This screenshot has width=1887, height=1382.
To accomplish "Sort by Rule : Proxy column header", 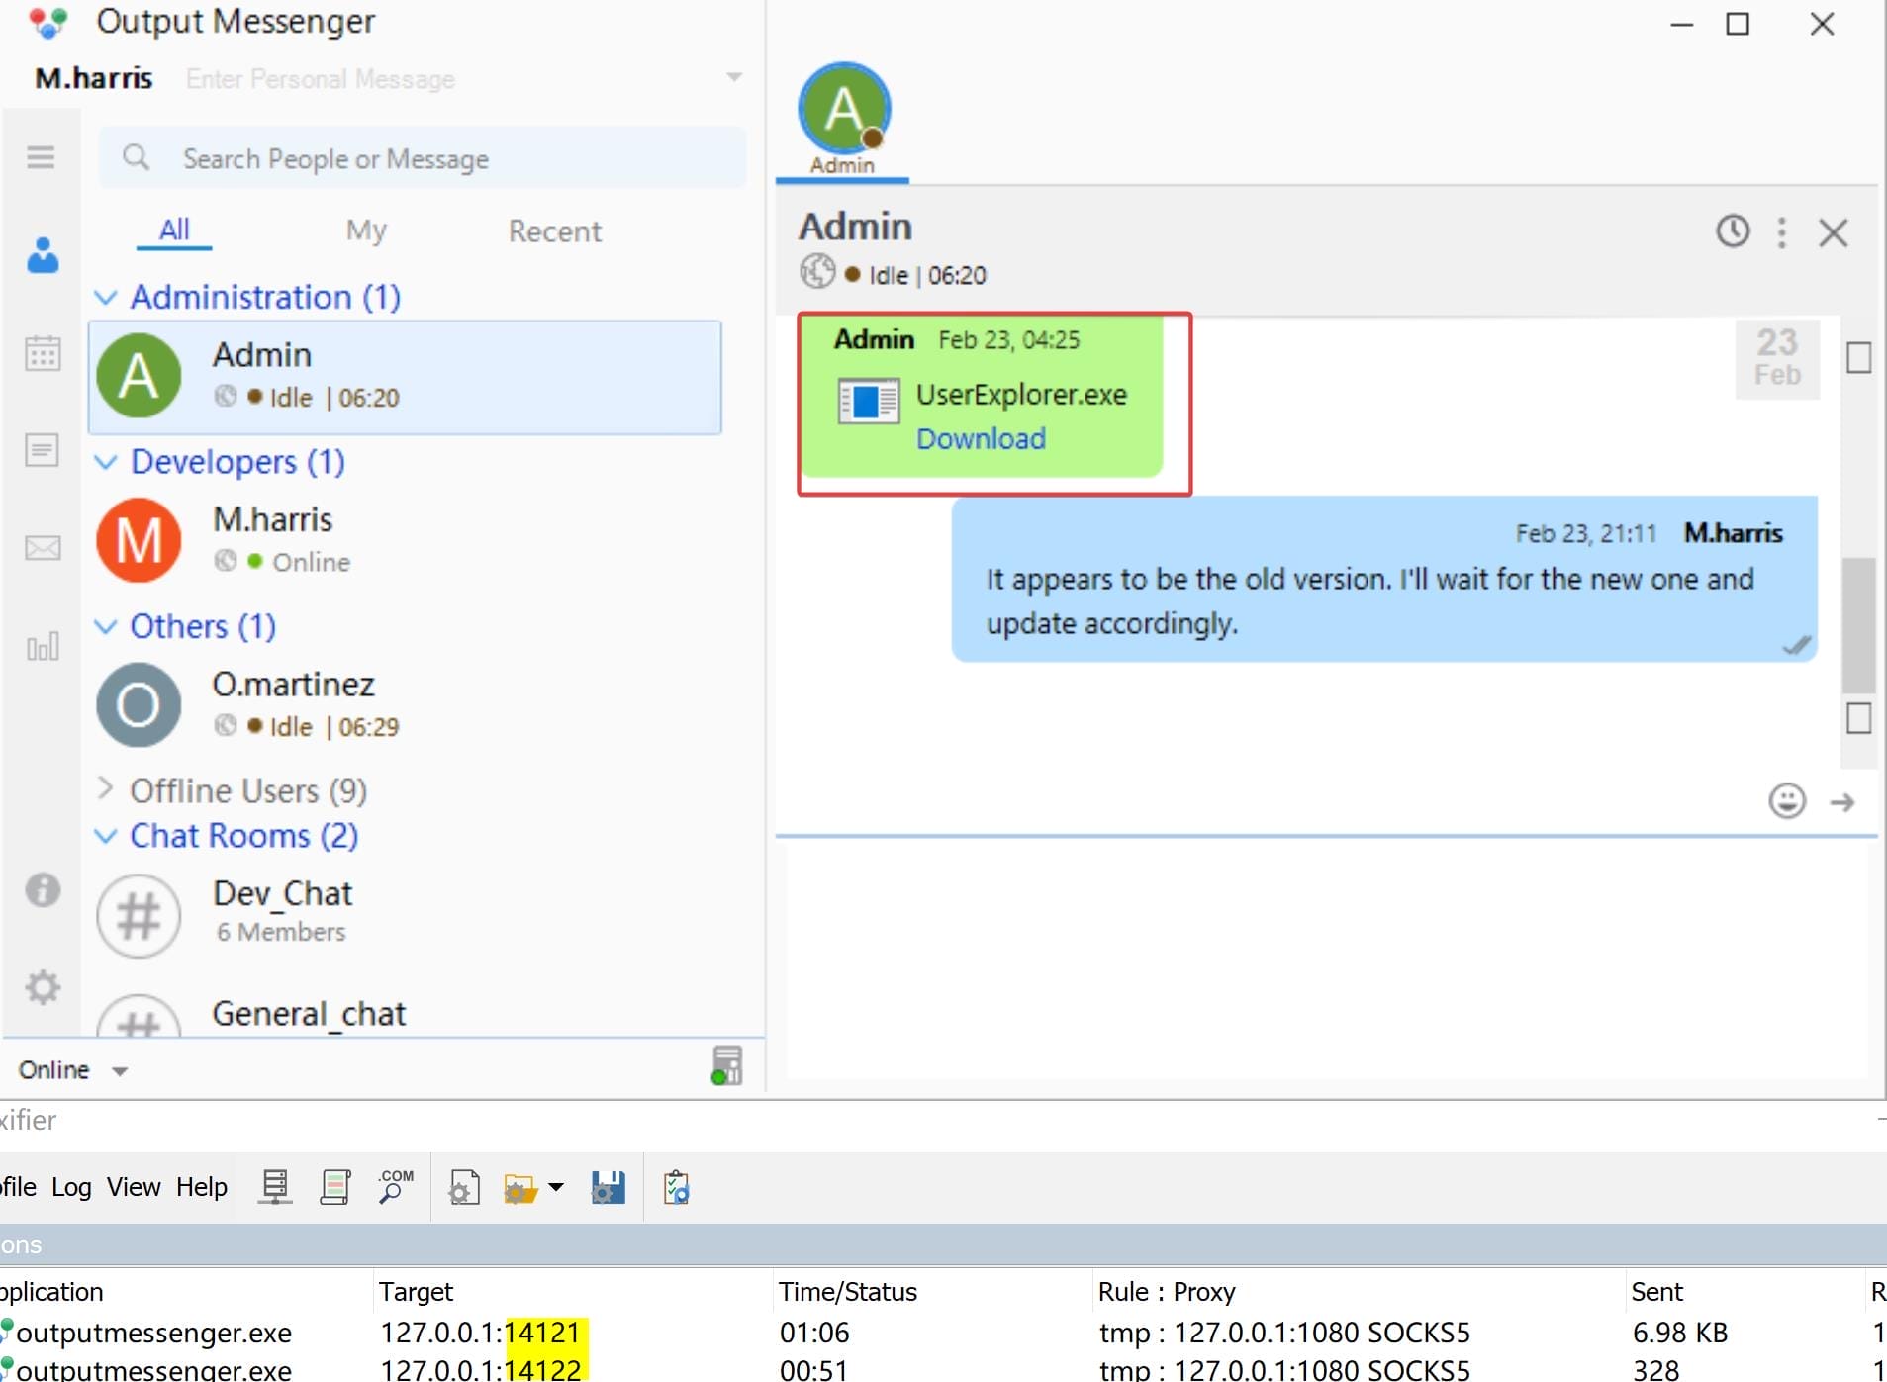I will point(1358,1291).
